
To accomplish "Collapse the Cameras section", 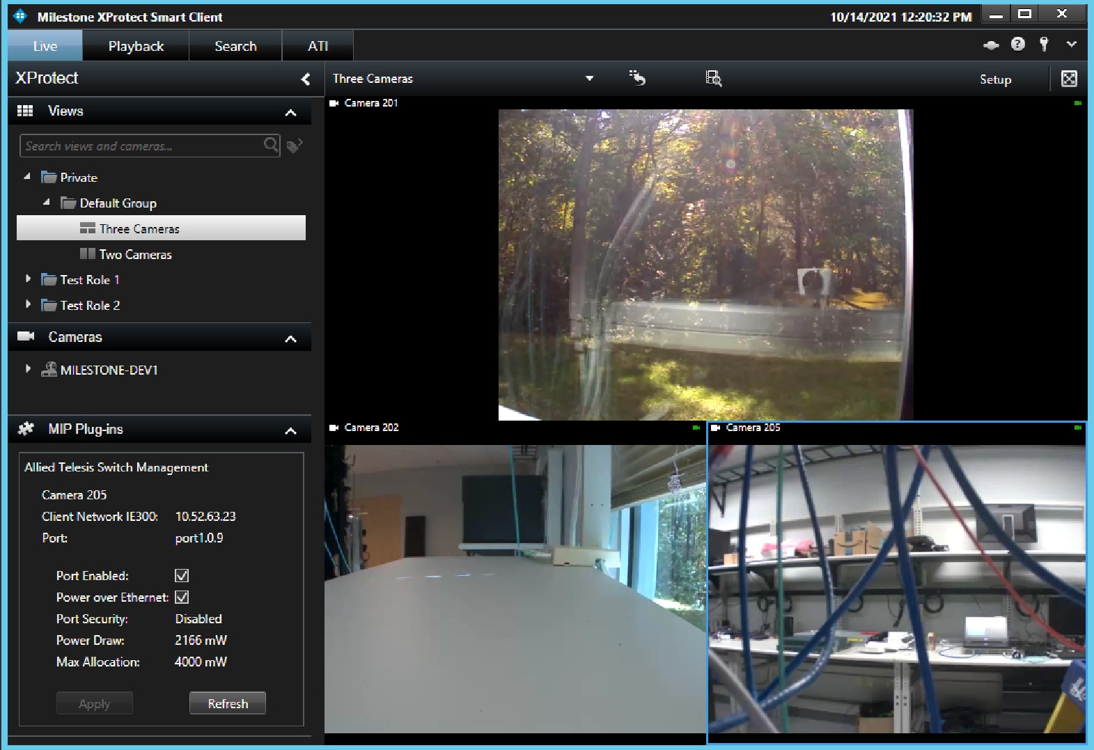I will [x=291, y=338].
